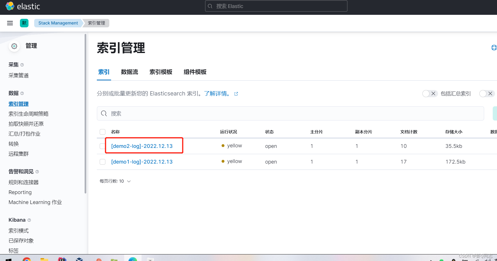Viewport: 497px width, 261px height.
Task: Select 索引管理 in sidebar
Action: (x=19, y=104)
